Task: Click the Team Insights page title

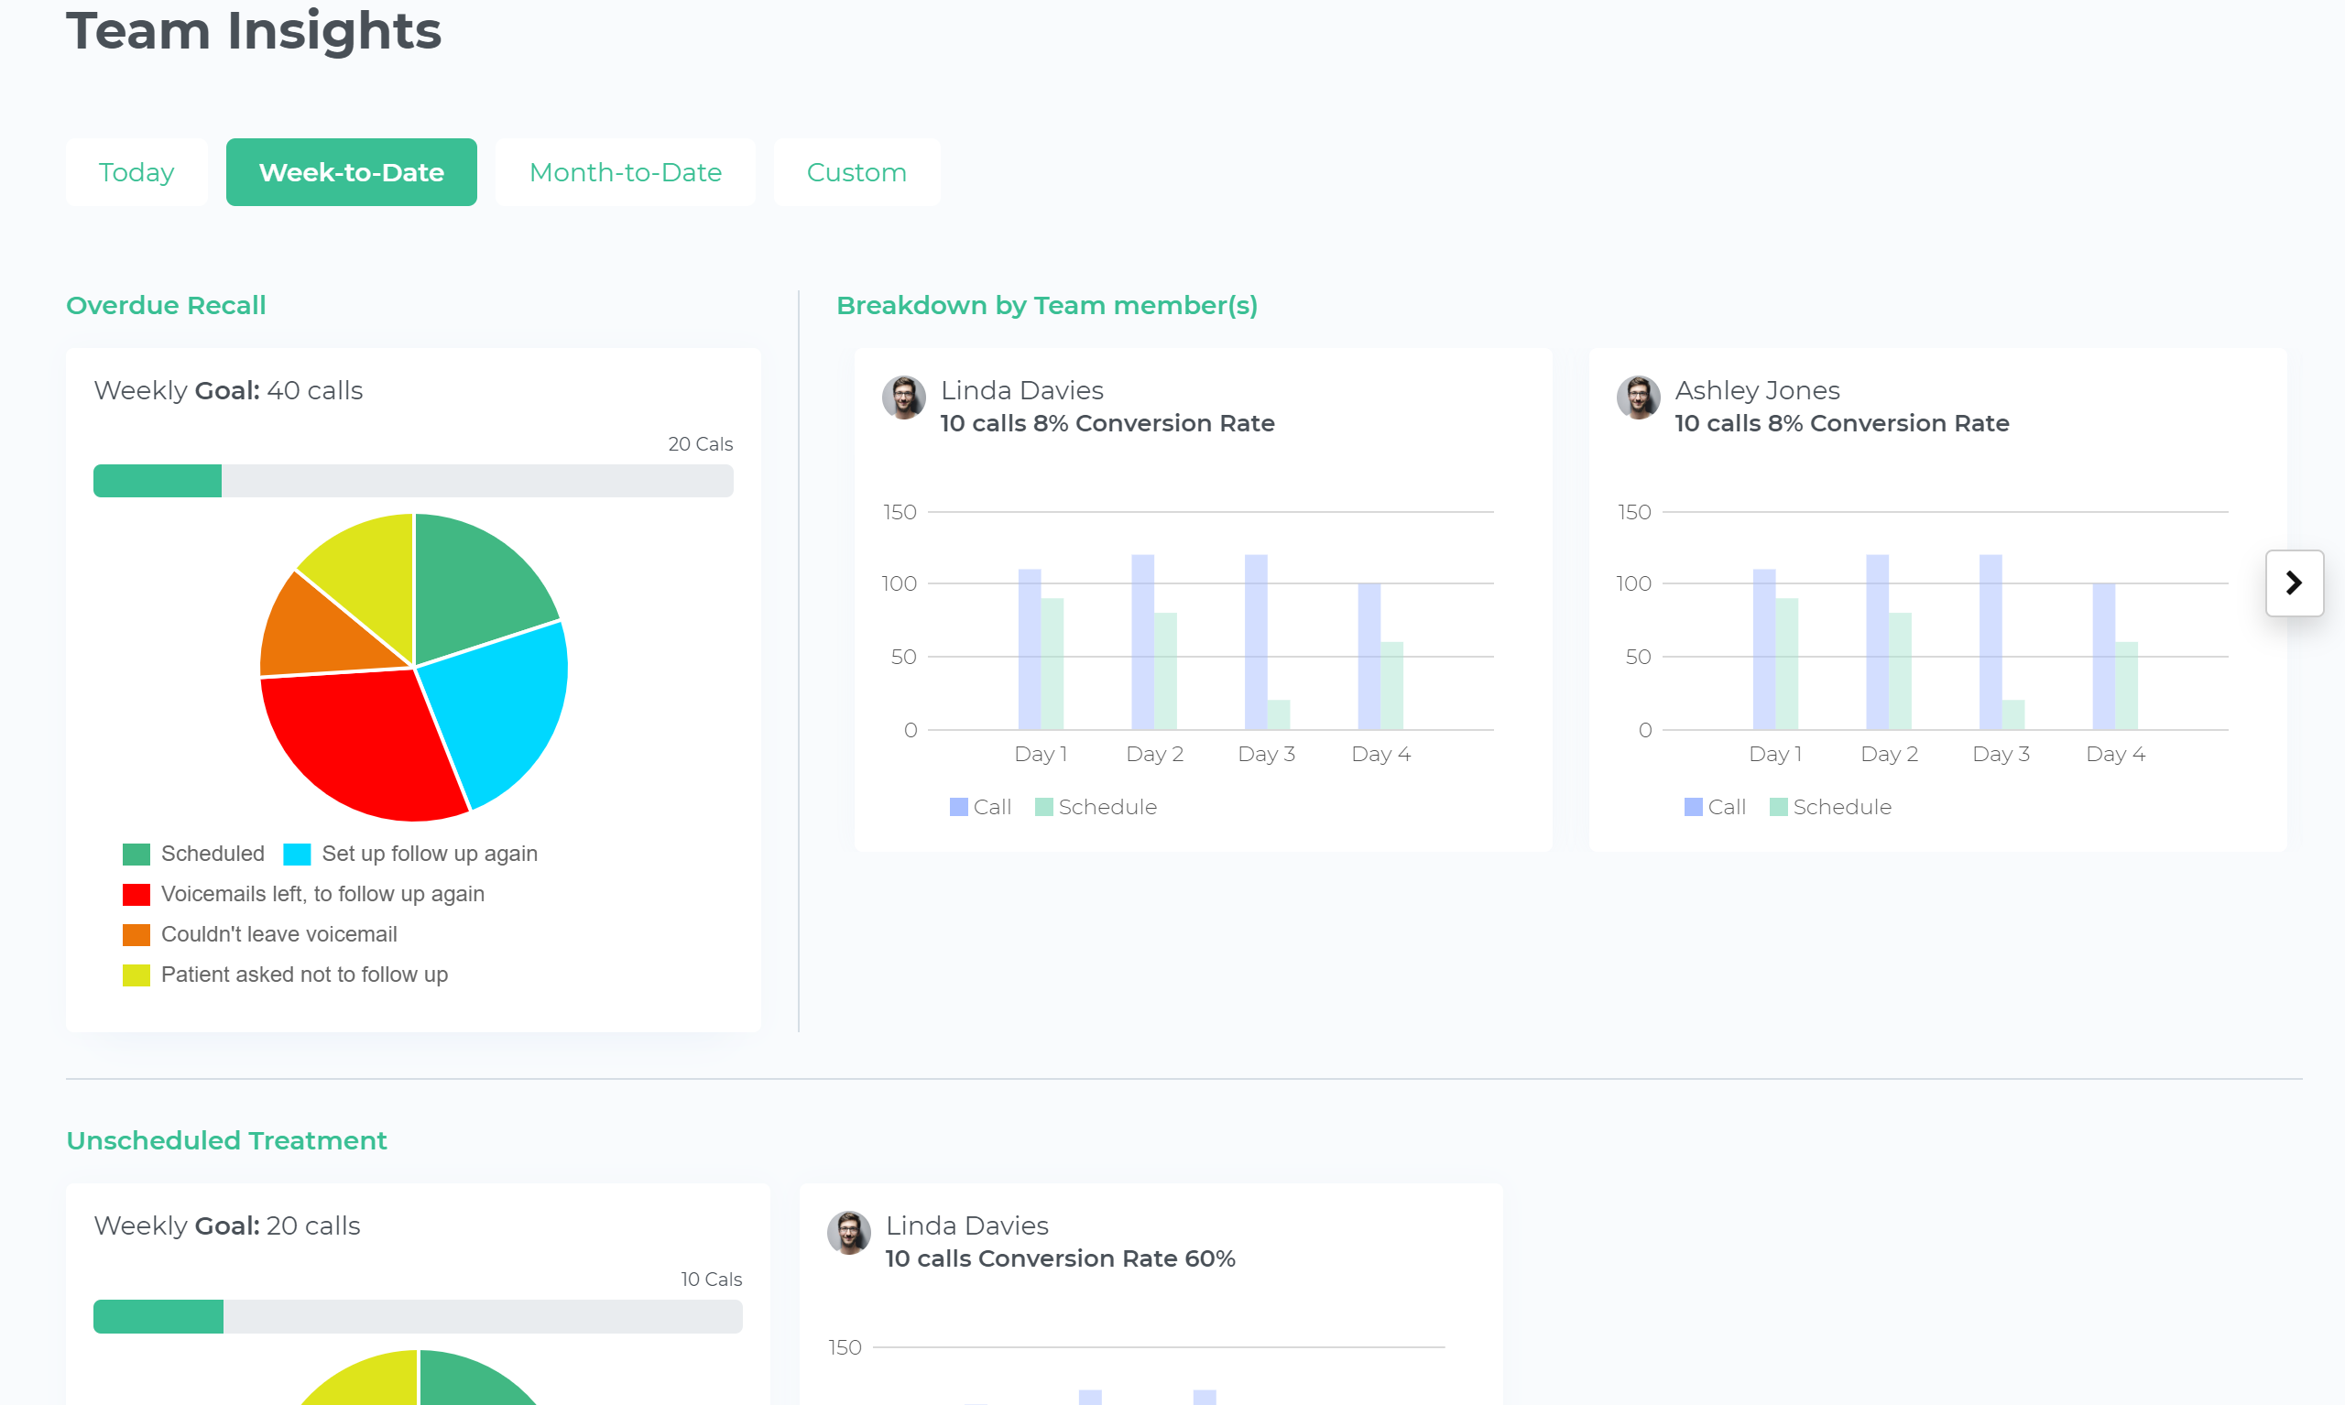Action: (x=254, y=30)
